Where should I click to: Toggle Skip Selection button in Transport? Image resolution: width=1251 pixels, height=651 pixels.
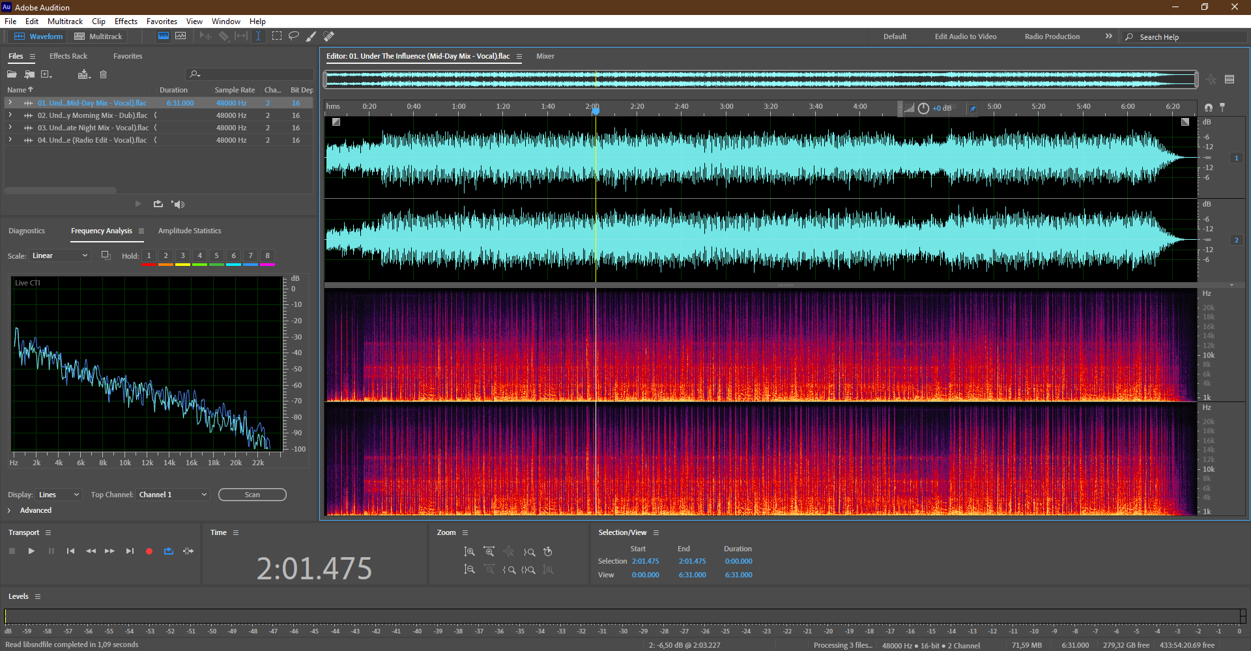(188, 551)
